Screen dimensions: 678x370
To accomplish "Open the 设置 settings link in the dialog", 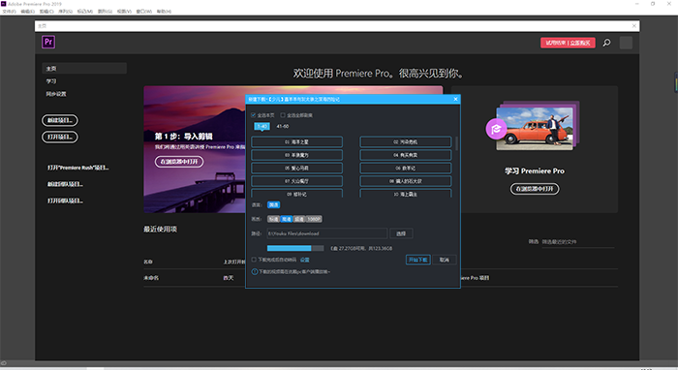I will [305, 260].
